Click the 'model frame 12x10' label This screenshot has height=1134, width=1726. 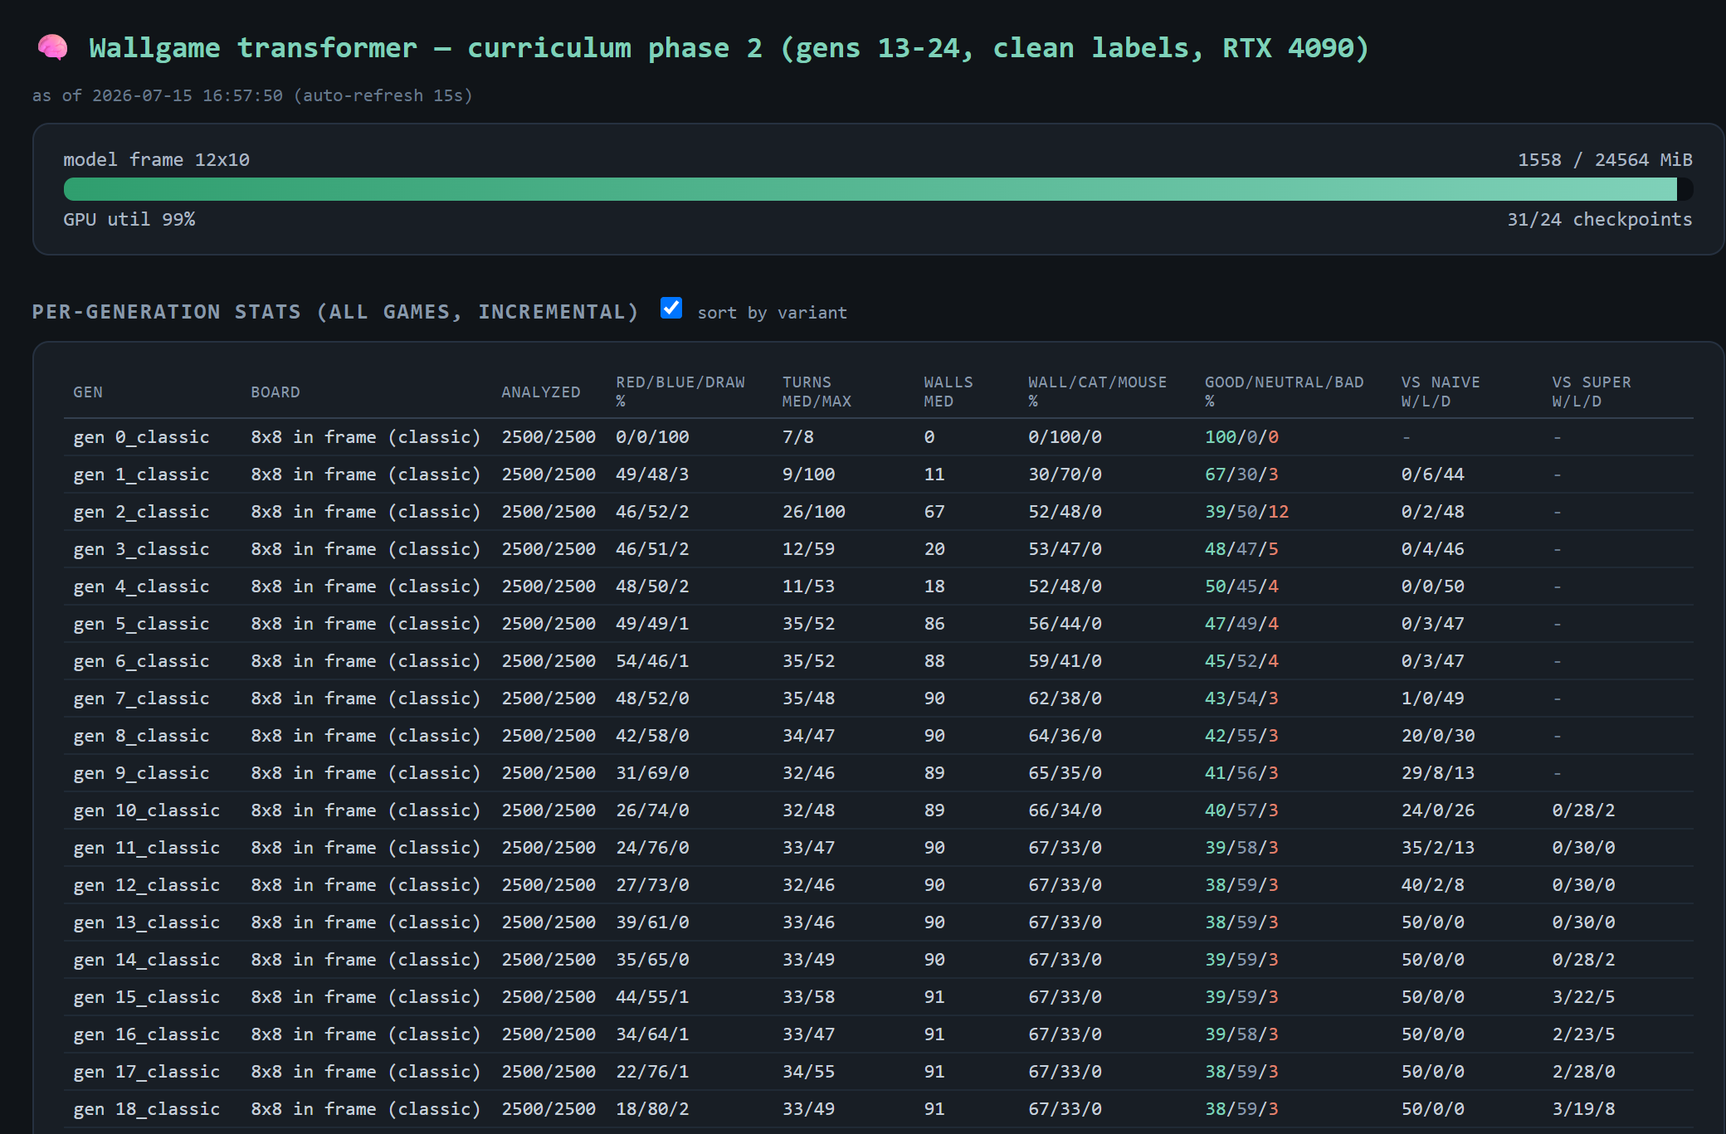(157, 159)
